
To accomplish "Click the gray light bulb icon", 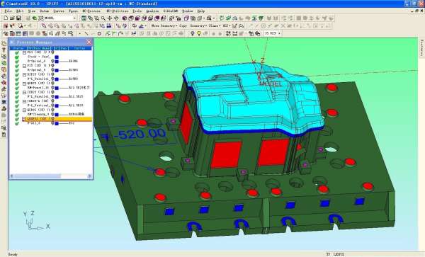I will coord(193,33).
